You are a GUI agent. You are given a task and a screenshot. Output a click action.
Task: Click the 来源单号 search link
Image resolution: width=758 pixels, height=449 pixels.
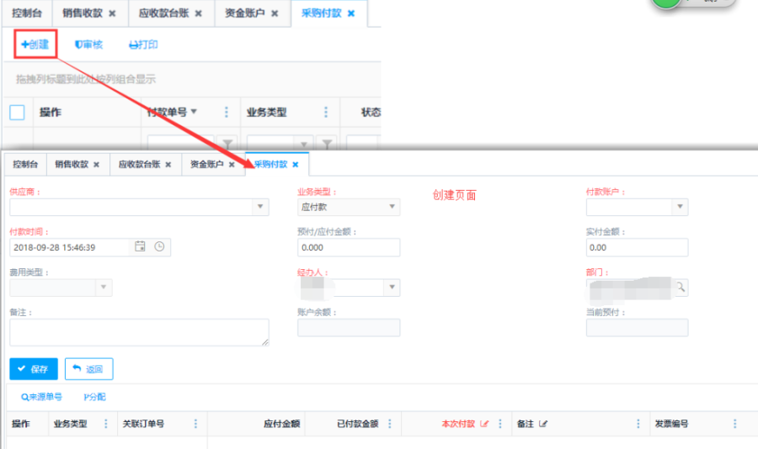42,397
